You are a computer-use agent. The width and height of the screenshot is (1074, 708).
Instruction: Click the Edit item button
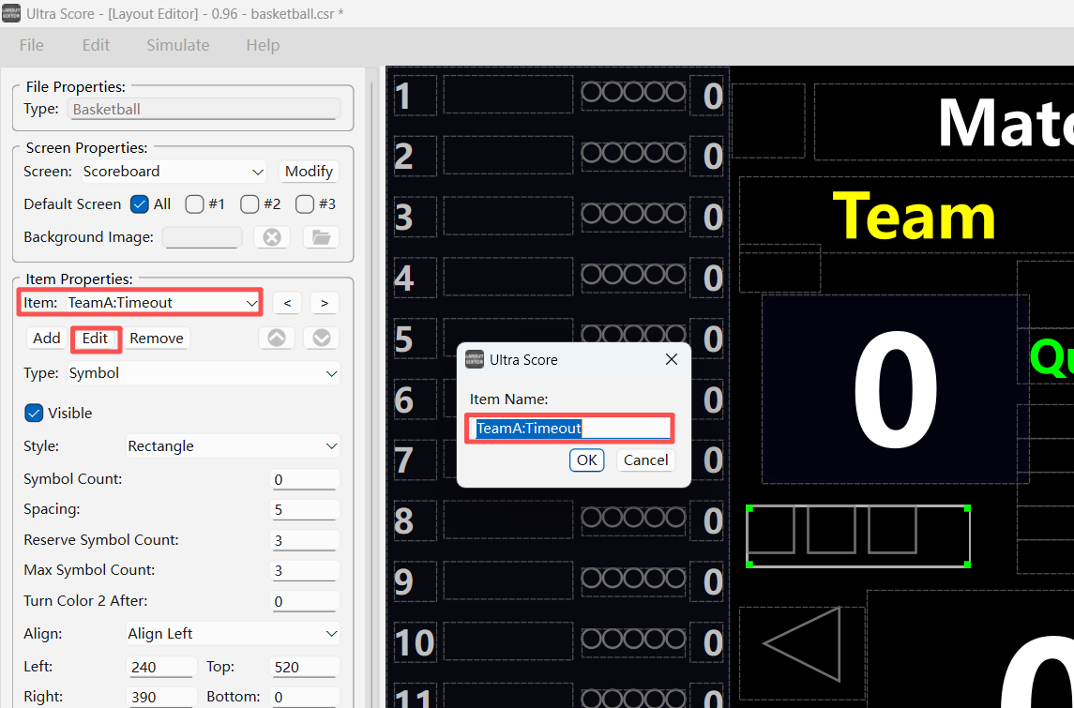coord(96,338)
